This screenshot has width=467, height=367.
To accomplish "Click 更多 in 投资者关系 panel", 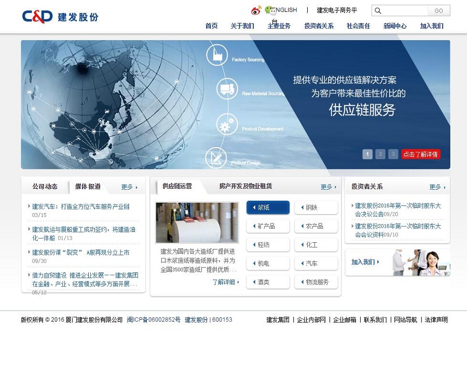I will [437, 187].
